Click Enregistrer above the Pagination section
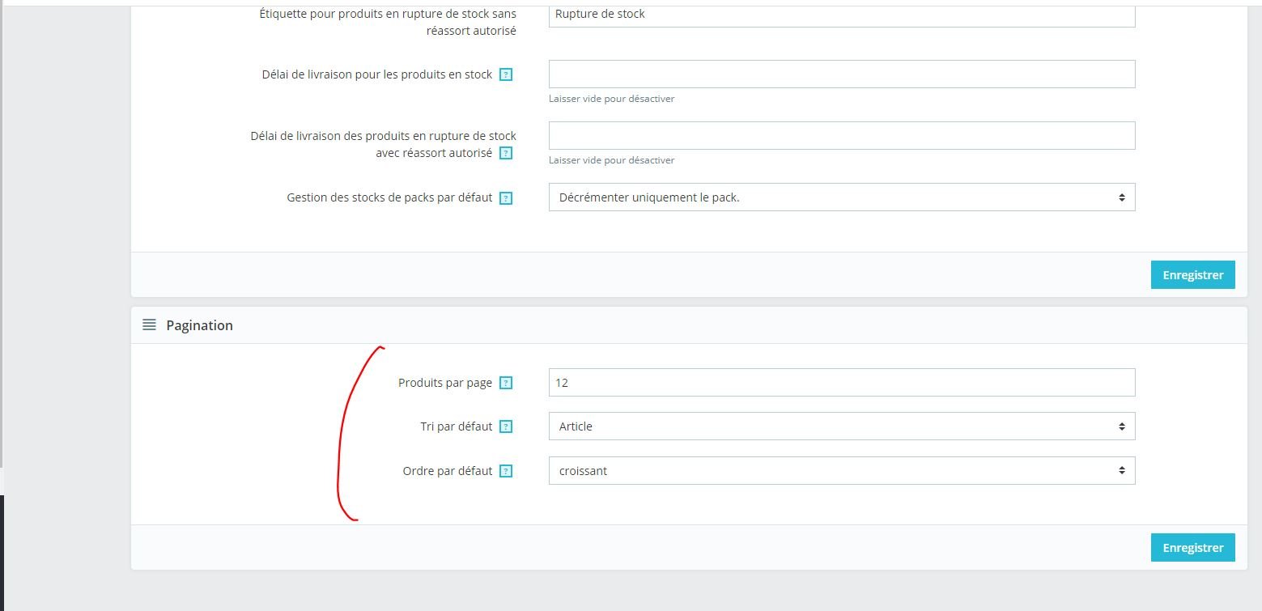The height and width of the screenshot is (611, 1262). [1192, 274]
